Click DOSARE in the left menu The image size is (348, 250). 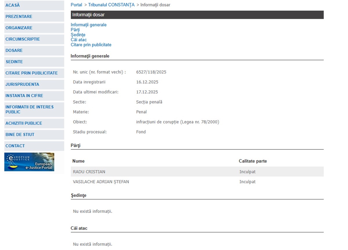[x=34, y=50]
